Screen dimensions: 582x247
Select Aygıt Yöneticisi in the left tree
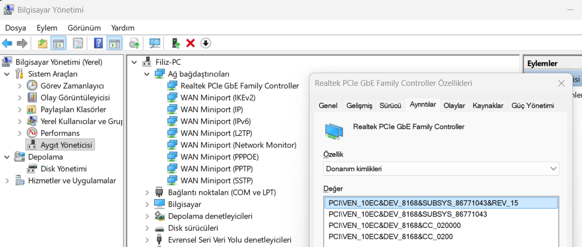coord(67,145)
